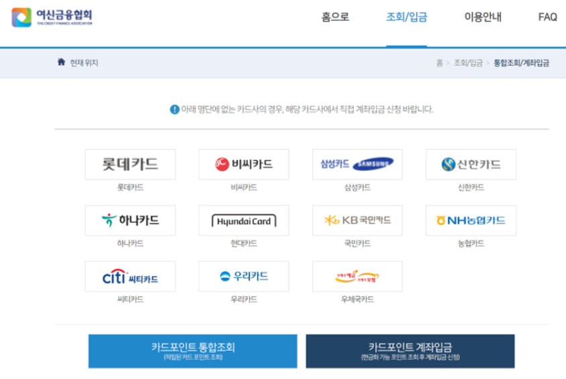This screenshot has width=566, height=379.
Task: Select the citi 씨티카드 logo tile
Action: point(130,277)
